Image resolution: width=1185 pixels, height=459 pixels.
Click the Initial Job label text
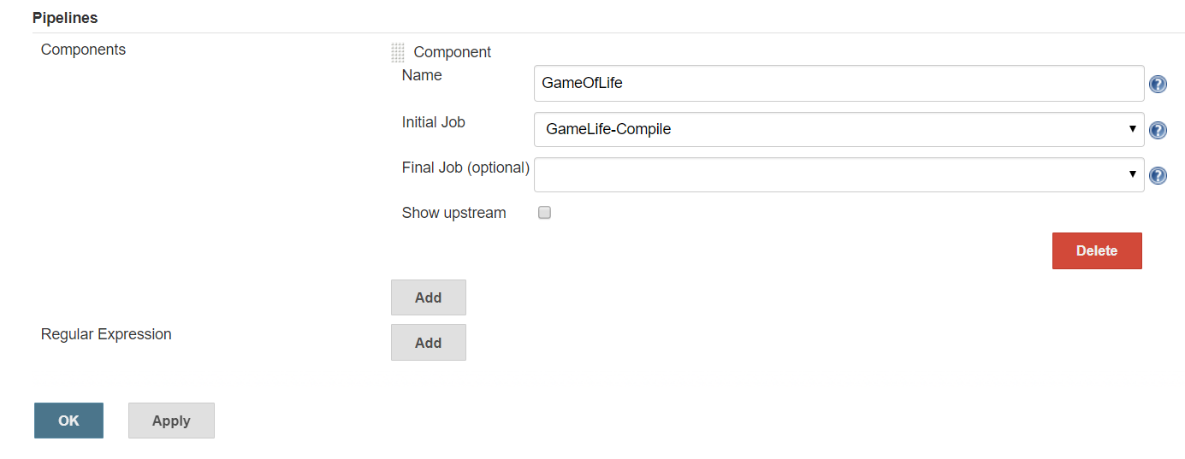click(x=433, y=122)
